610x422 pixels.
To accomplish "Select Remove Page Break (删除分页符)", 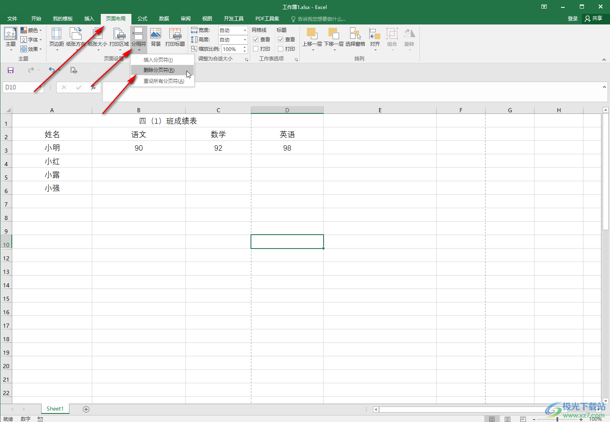I will click(x=162, y=70).
